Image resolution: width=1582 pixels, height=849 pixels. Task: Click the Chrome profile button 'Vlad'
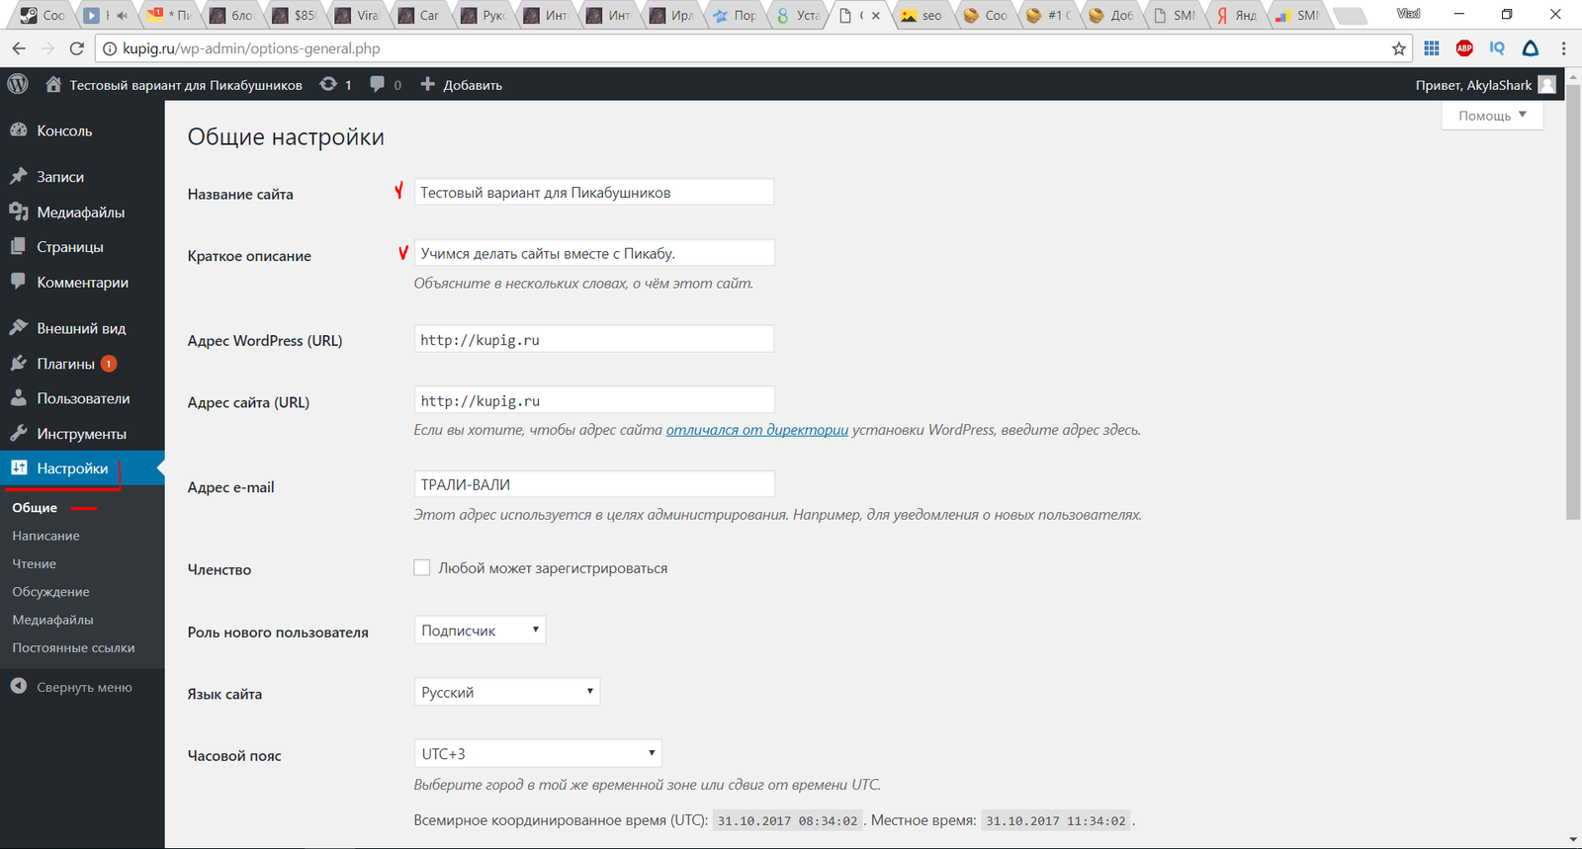coord(1408,14)
